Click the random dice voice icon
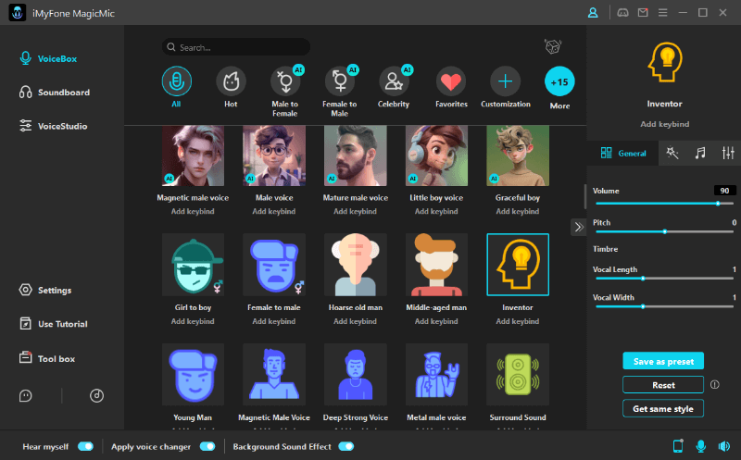Screen dimensions: 741x460 point(552,46)
